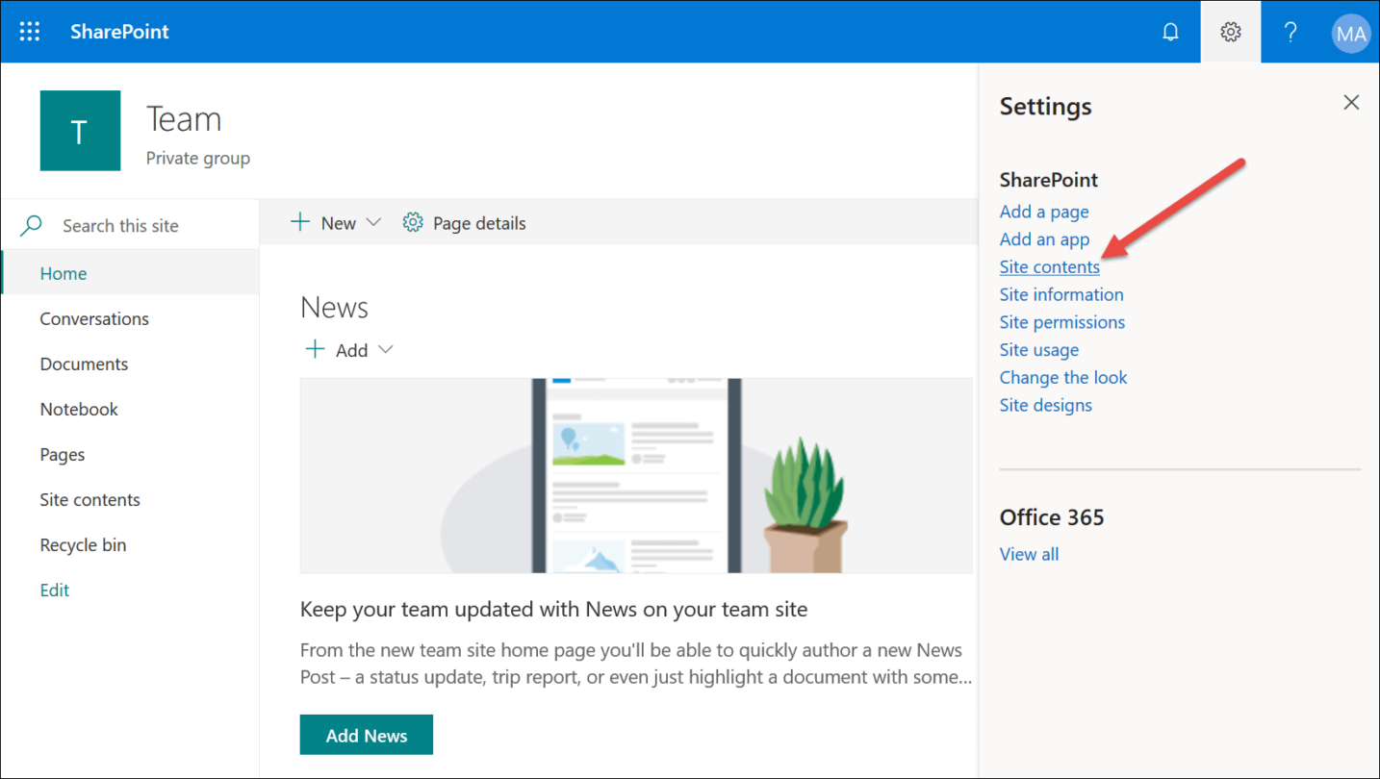Click the plus icon beside New

click(300, 222)
